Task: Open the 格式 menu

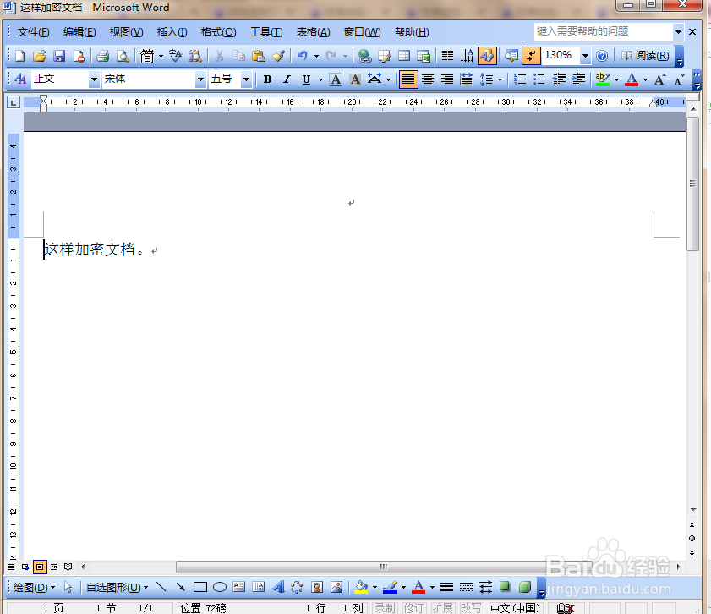Action: point(218,32)
